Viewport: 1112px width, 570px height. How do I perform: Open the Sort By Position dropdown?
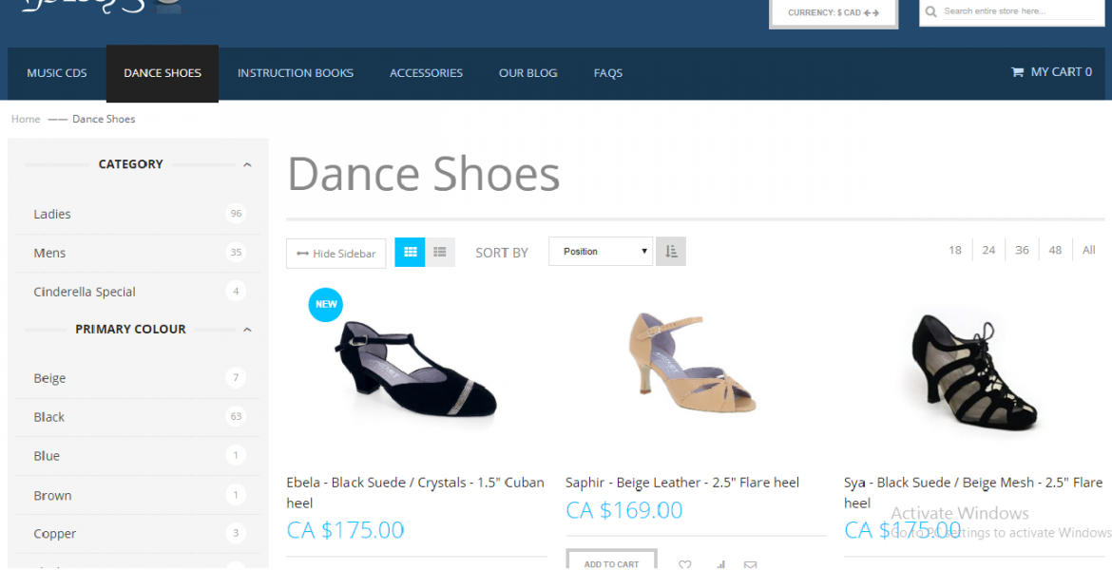(601, 252)
